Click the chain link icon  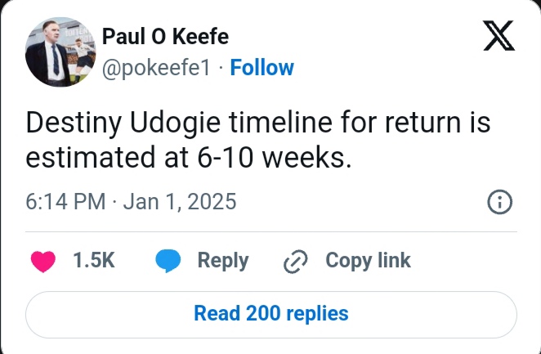(293, 262)
